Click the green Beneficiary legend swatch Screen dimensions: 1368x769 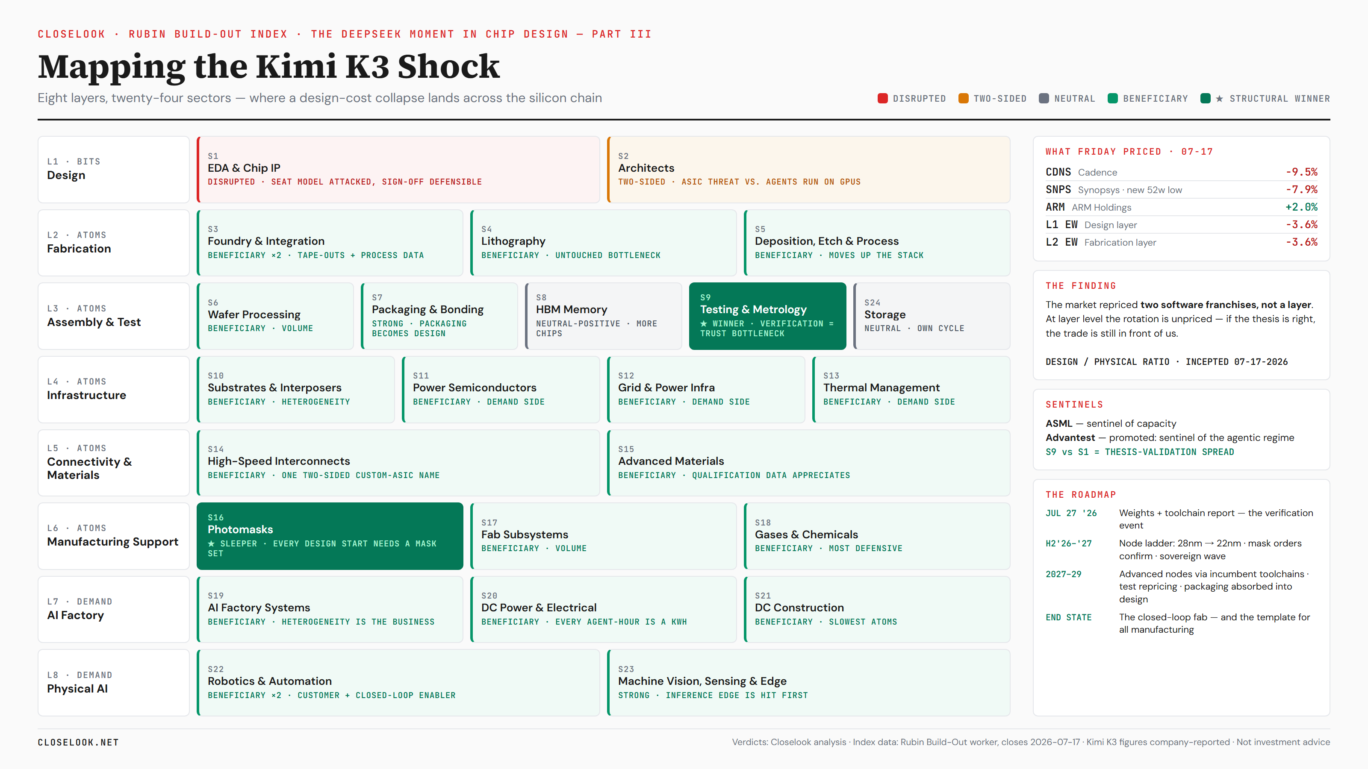(1112, 98)
